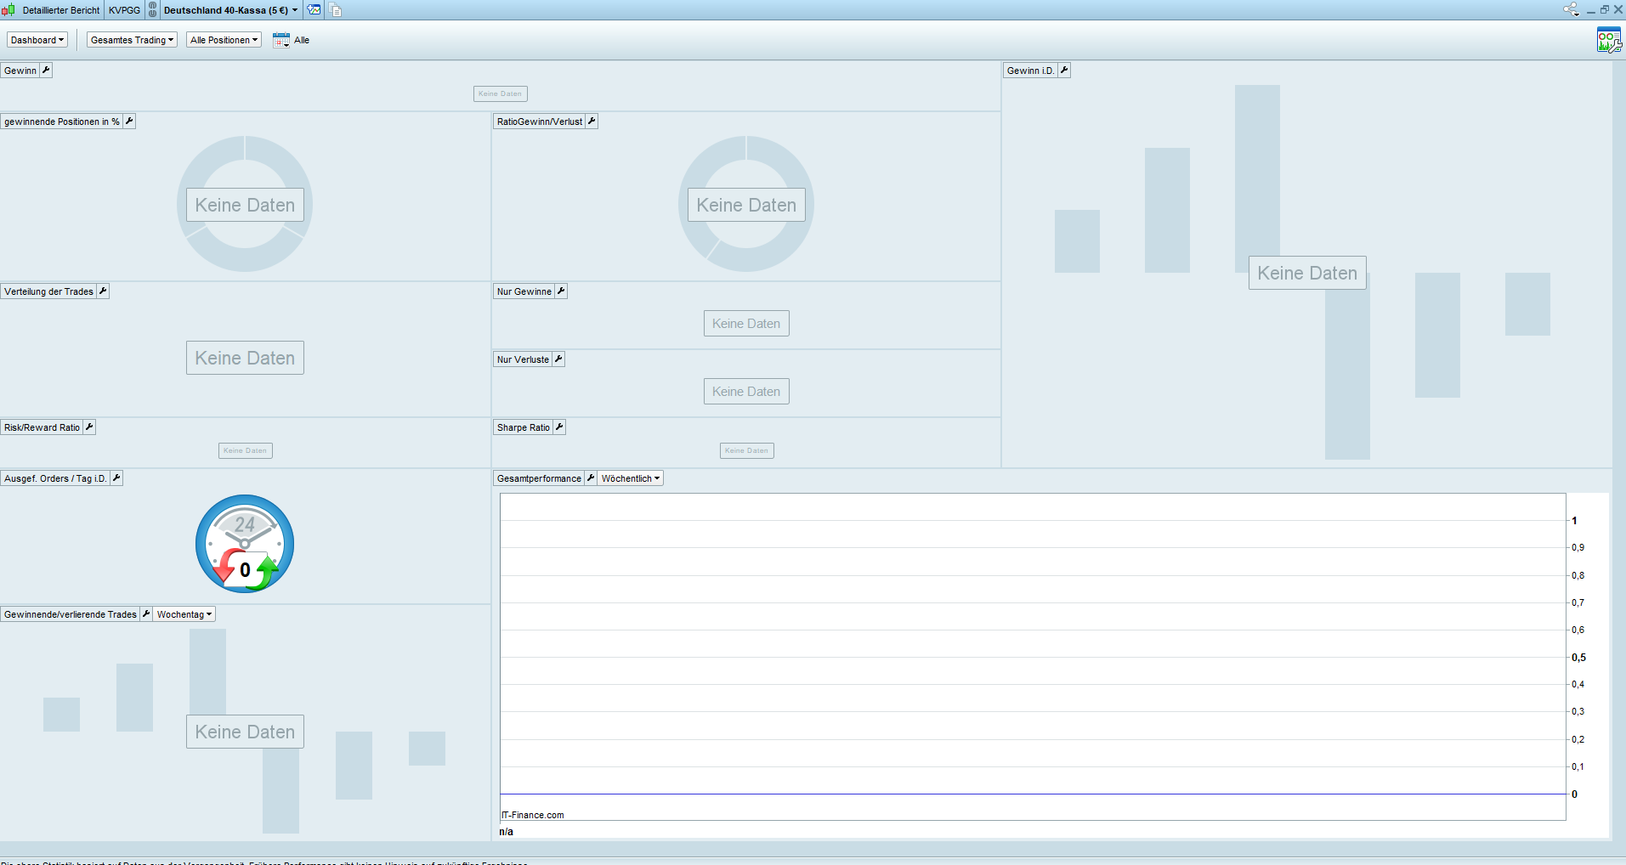Click the wrench next to Nur Verluste
The image size is (1626, 865).
point(558,359)
